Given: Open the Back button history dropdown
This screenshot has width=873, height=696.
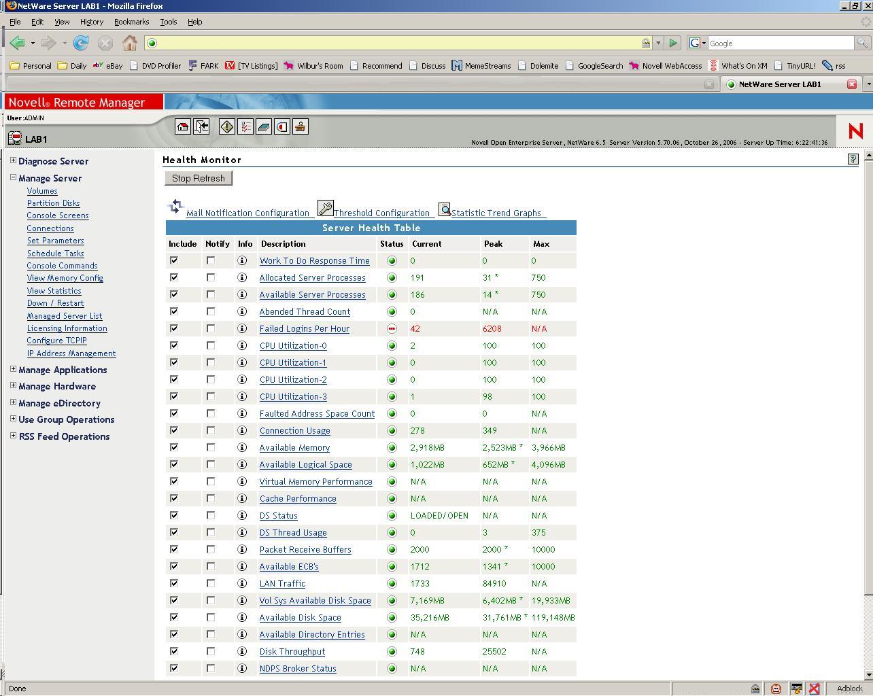Looking at the screenshot, I should pos(33,43).
